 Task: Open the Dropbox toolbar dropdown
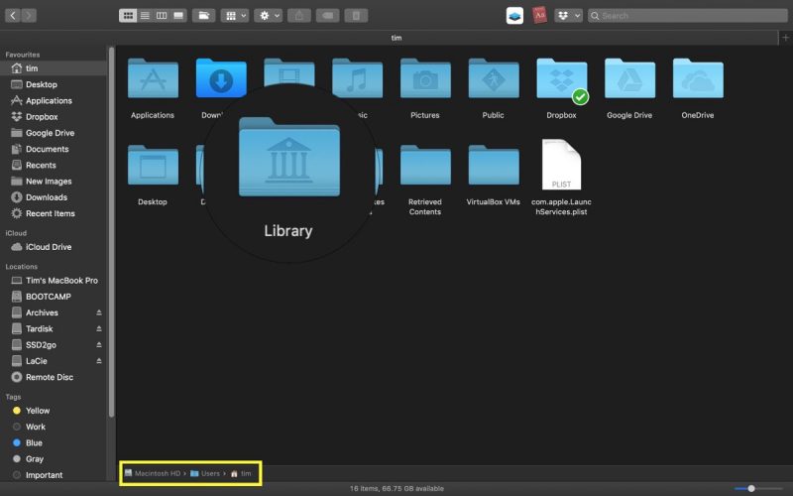pos(568,16)
